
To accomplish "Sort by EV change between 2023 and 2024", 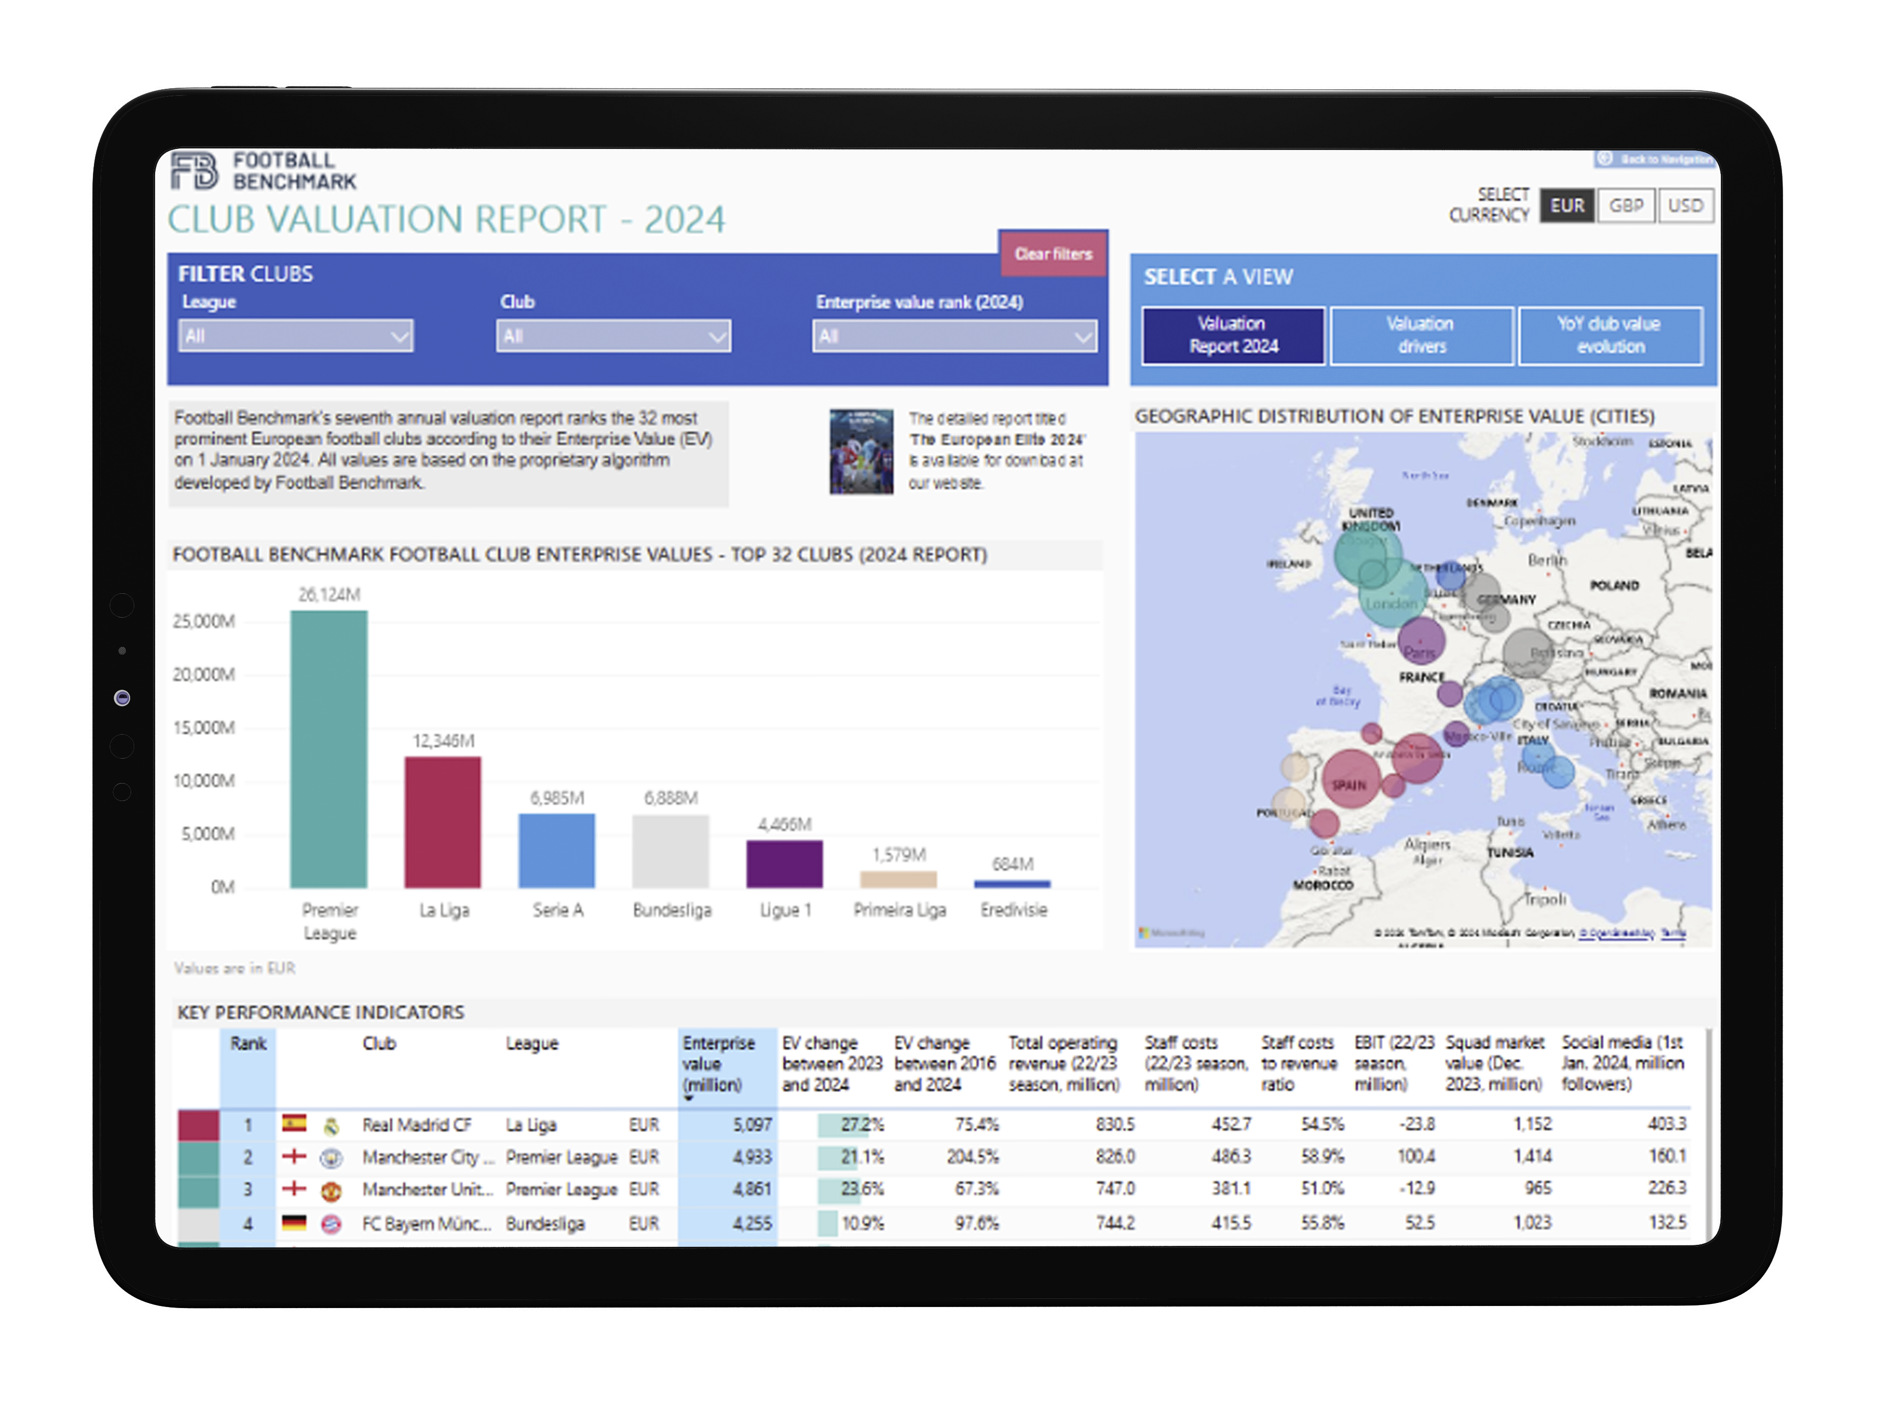I will (x=832, y=1064).
